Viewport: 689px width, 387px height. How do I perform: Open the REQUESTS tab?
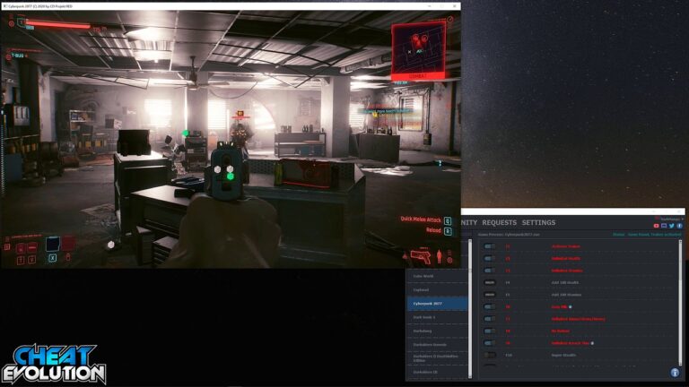point(499,222)
